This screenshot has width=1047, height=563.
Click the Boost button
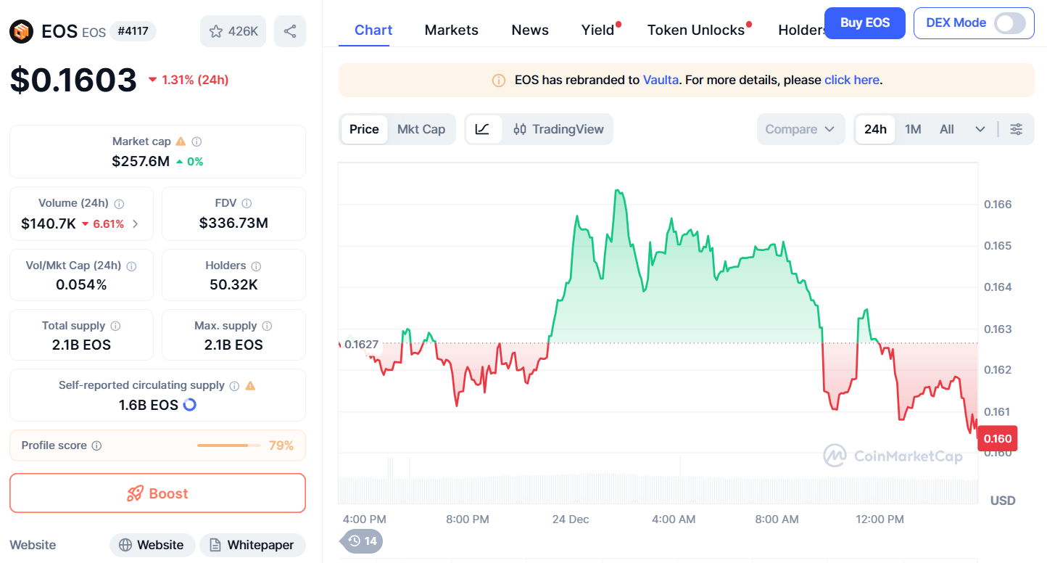157,493
